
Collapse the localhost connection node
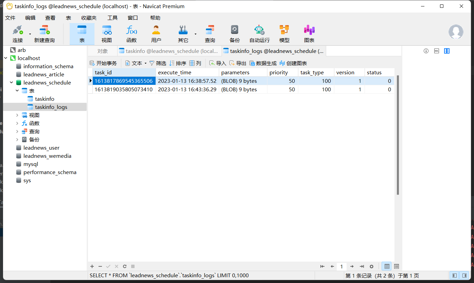[6, 58]
